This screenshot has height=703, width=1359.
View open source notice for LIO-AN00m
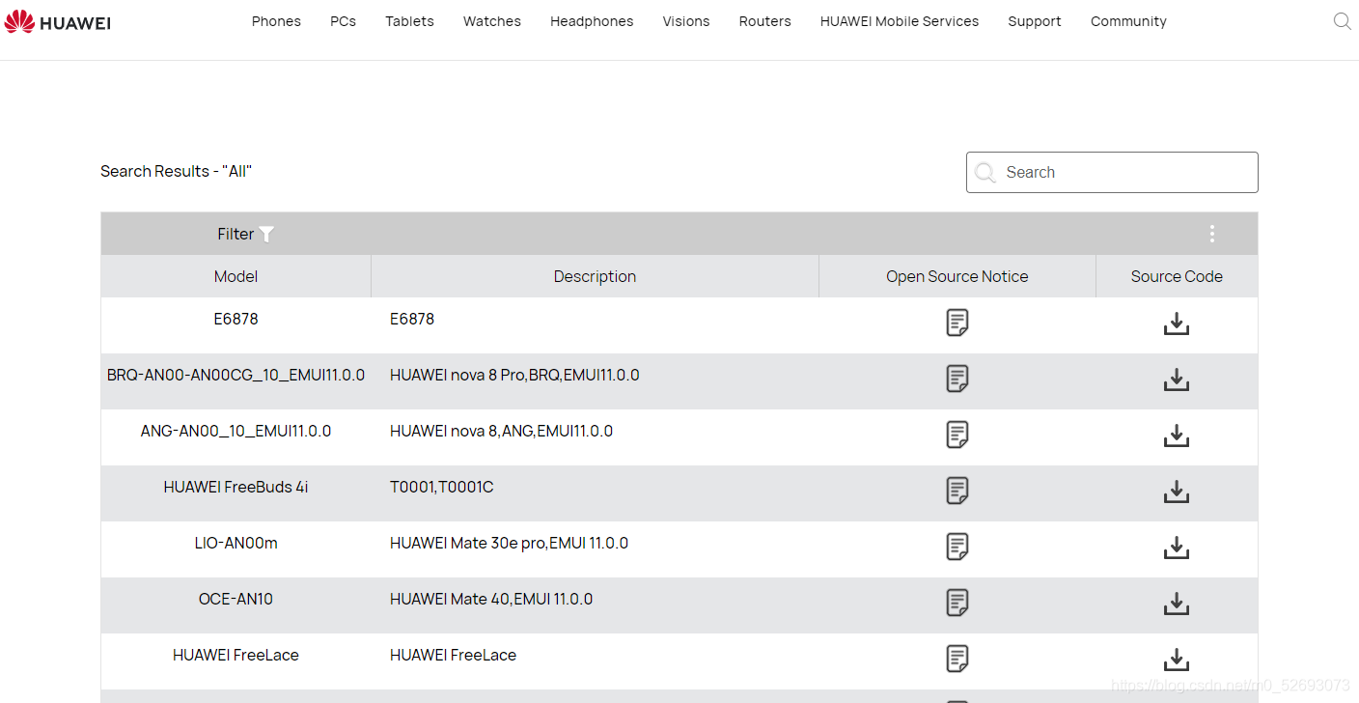click(957, 547)
